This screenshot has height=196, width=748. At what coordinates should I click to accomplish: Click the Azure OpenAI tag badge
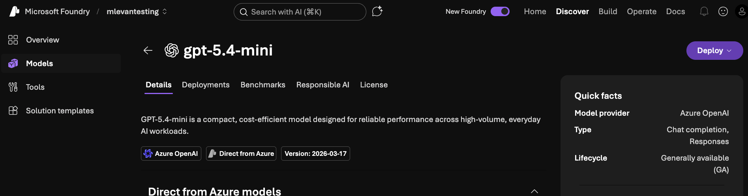tap(171, 153)
